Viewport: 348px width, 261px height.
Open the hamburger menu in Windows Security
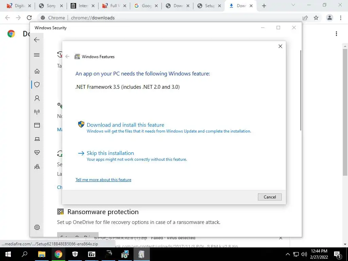[37, 55]
